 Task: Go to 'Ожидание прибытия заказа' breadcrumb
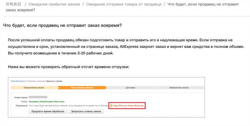(x=54, y=4)
